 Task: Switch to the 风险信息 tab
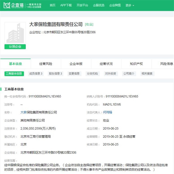[167, 64]
